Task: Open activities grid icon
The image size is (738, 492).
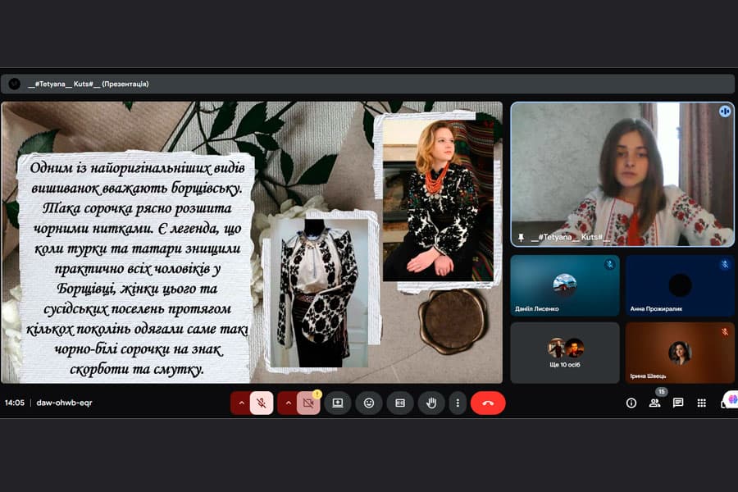Action: (x=701, y=403)
